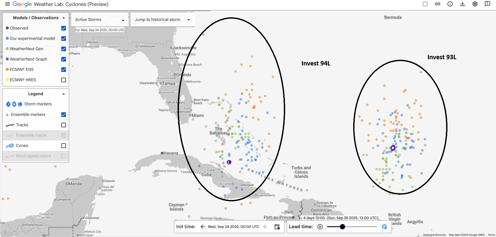The width and height of the screenshot is (496, 237).
Task: Open the hamburger main menu
Action: tap(8, 4)
